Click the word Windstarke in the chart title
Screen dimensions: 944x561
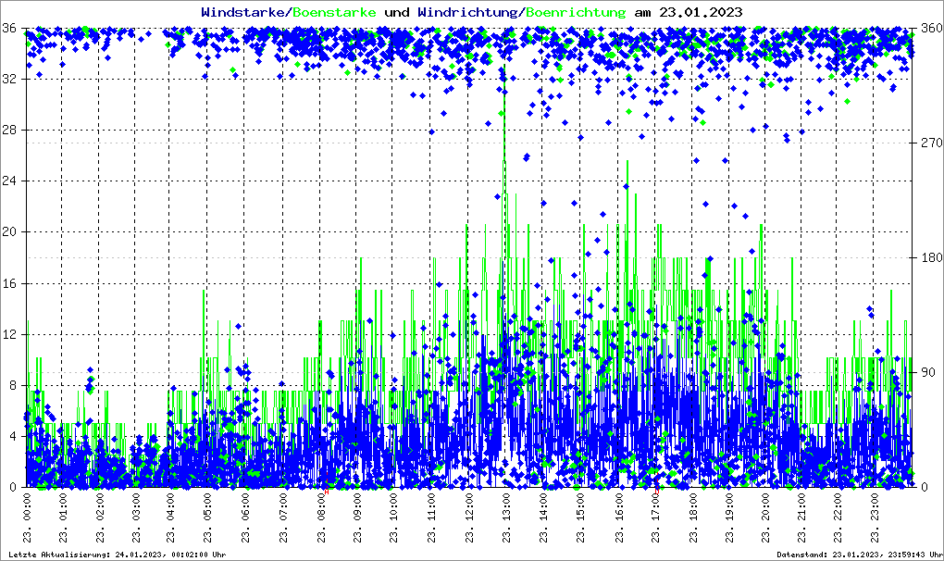pyautogui.click(x=242, y=12)
